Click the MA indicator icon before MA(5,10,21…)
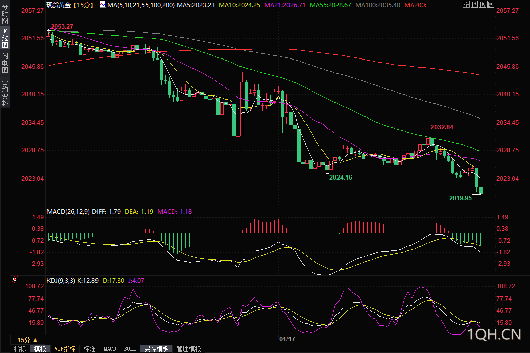530x353 pixels. (103, 4)
